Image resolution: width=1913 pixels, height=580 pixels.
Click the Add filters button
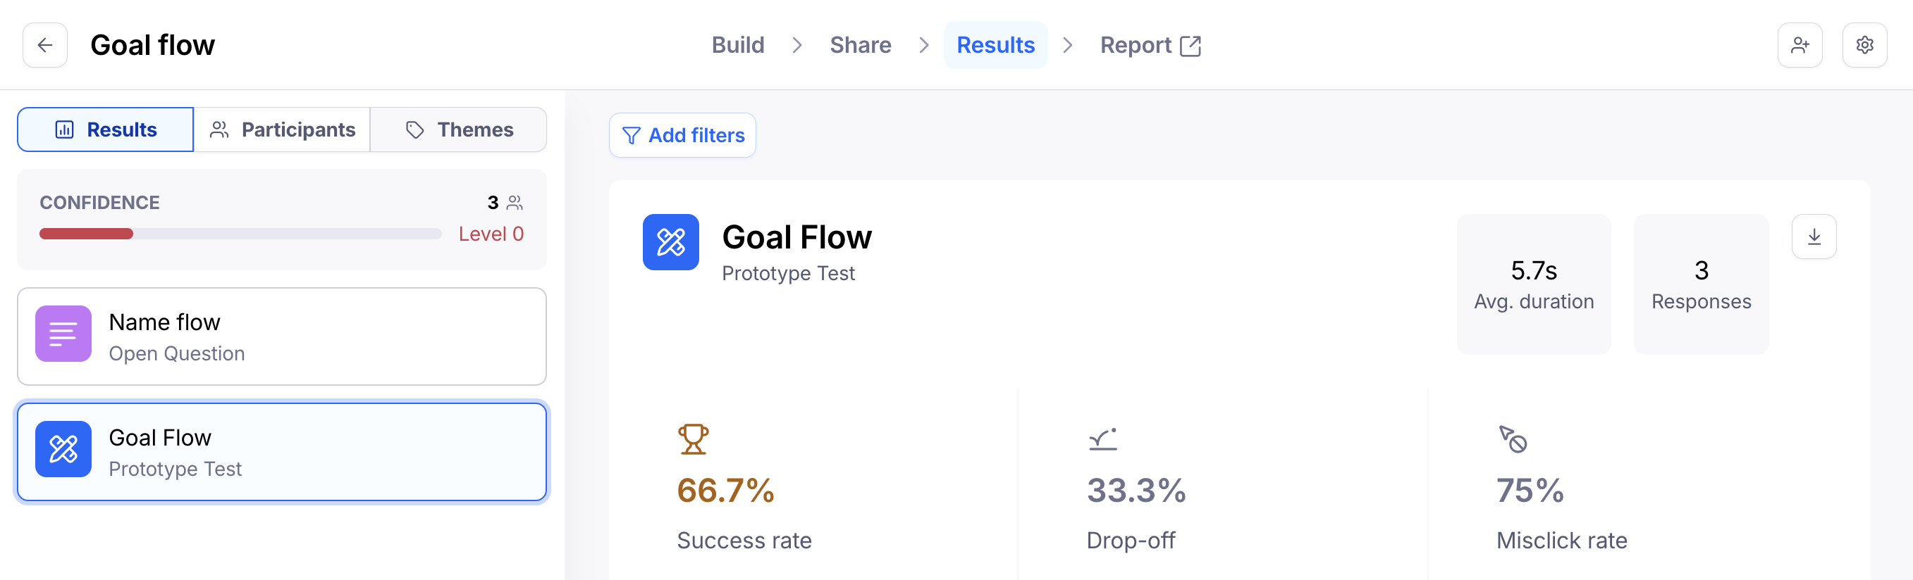point(682,135)
